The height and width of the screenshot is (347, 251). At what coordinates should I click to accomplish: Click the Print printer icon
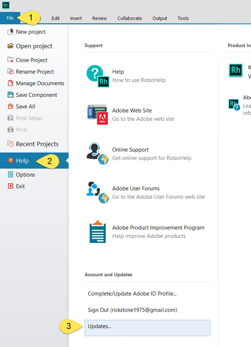coord(11,129)
